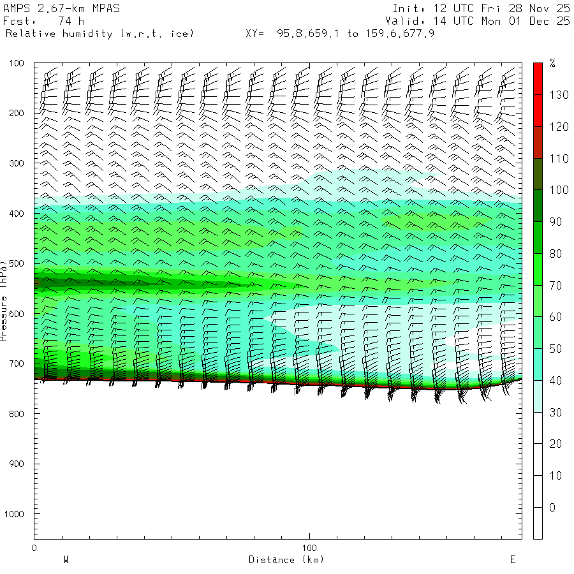Click the 'Relative humidity (w.r.t. ice)' label

pyautogui.click(x=99, y=34)
